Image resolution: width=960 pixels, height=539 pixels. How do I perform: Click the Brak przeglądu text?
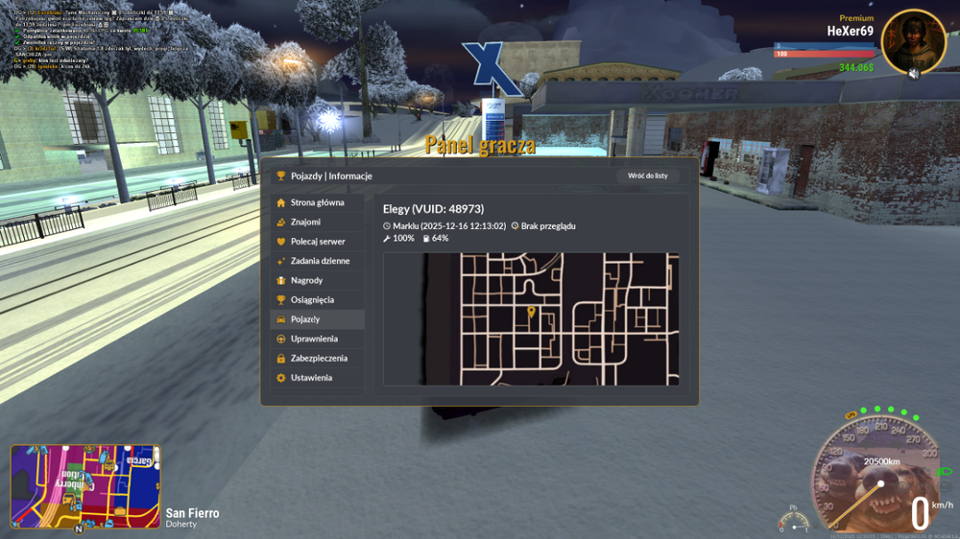548,226
